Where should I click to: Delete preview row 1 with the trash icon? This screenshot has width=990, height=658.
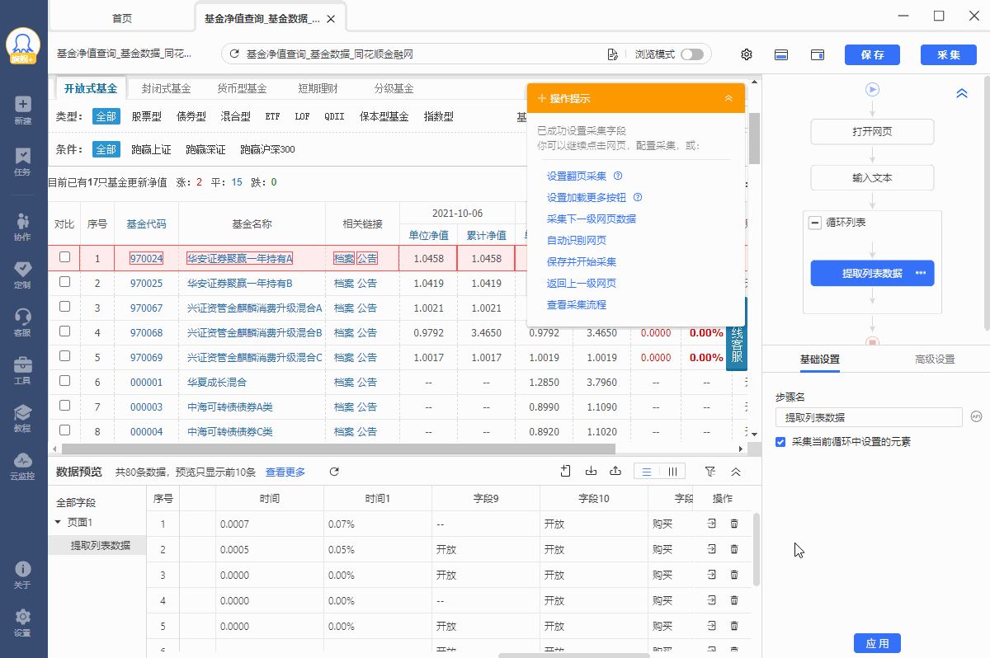point(734,524)
